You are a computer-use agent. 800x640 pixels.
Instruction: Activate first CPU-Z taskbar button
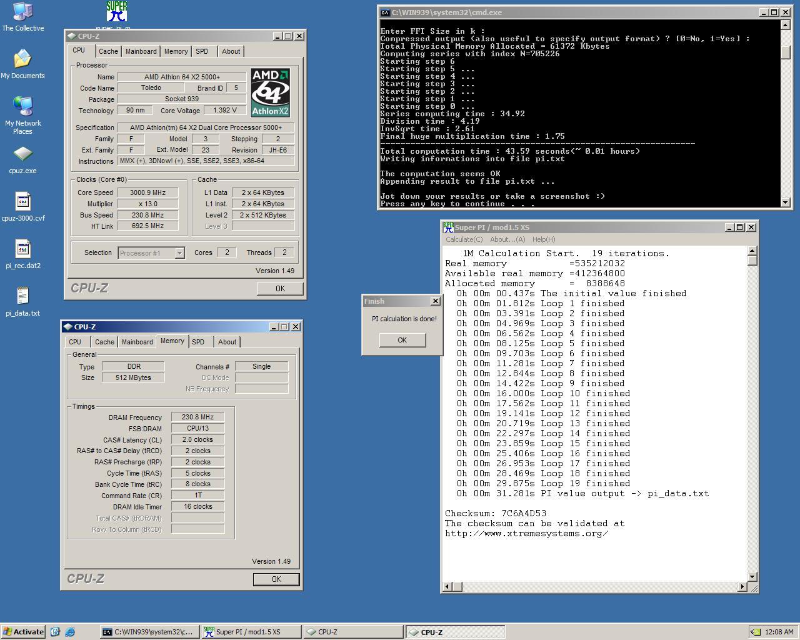point(352,632)
